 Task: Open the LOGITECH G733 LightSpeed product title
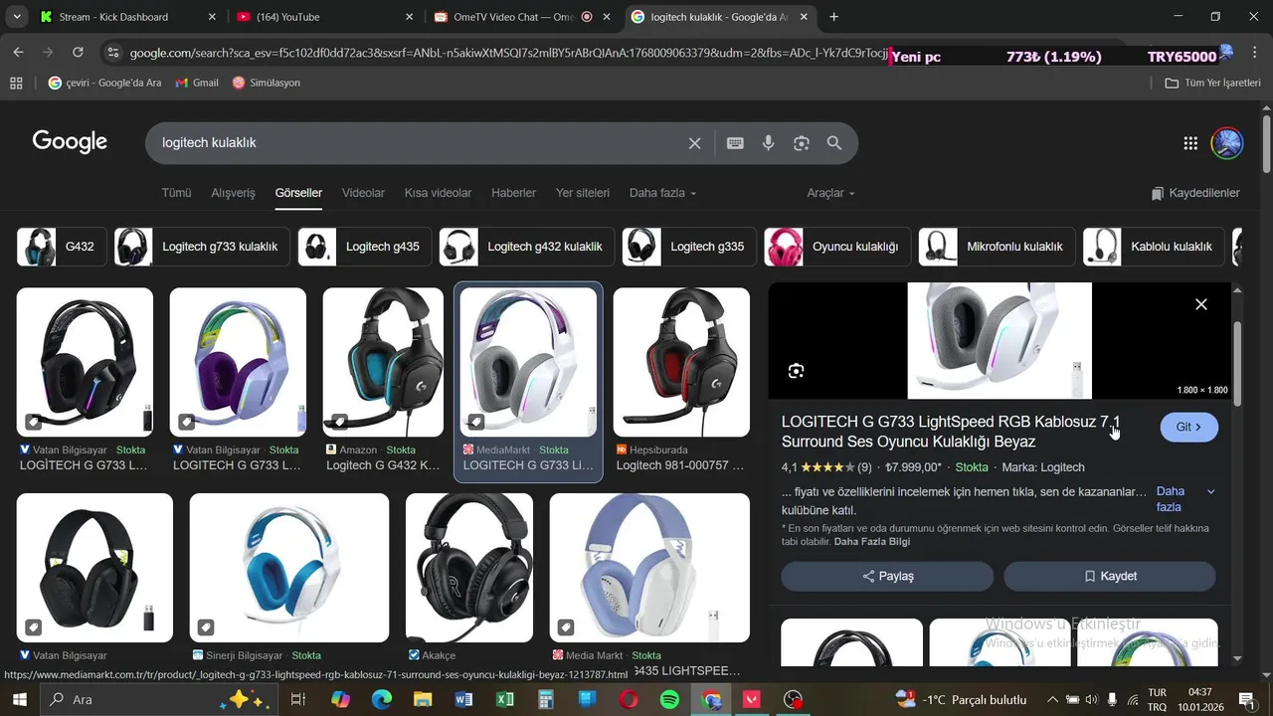coord(951,432)
